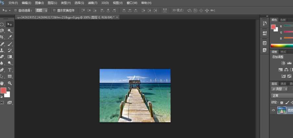Select the Crop tool

pos(2,37)
